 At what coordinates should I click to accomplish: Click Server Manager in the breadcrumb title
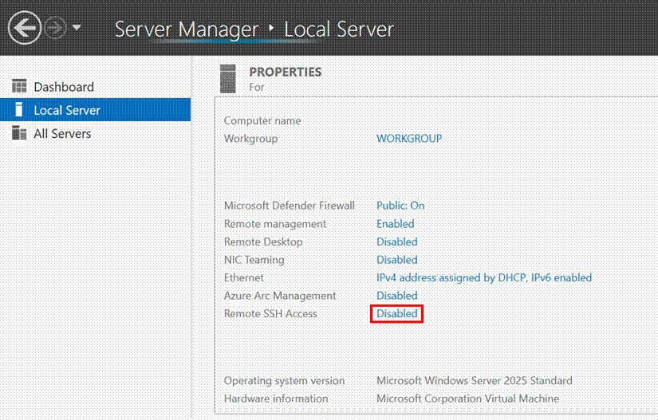(187, 29)
